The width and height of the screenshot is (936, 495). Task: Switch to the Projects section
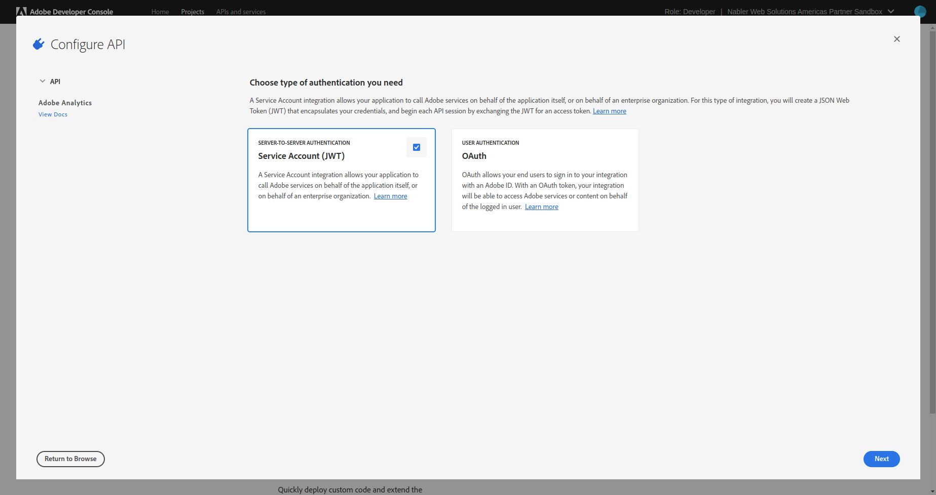coord(192,12)
